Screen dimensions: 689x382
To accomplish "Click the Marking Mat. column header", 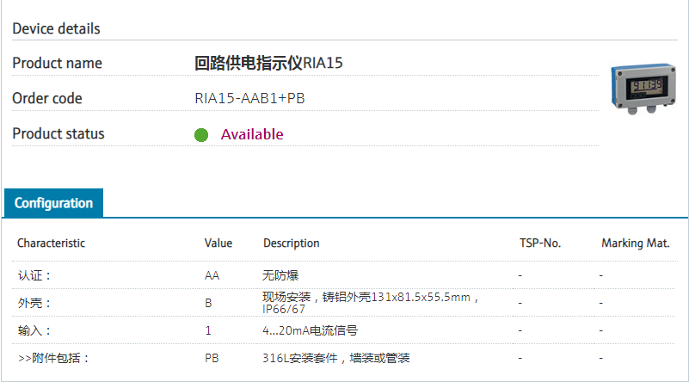I will click(x=635, y=243).
